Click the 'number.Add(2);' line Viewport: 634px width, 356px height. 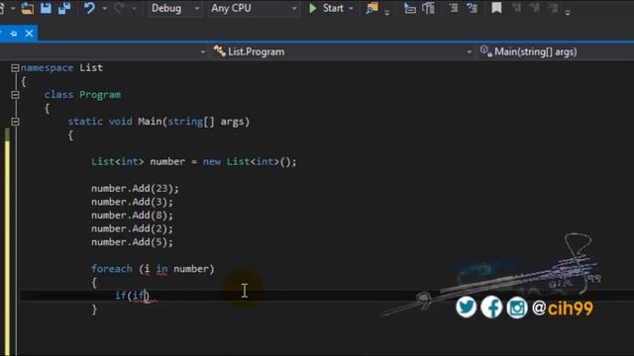click(x=132, y=228)
